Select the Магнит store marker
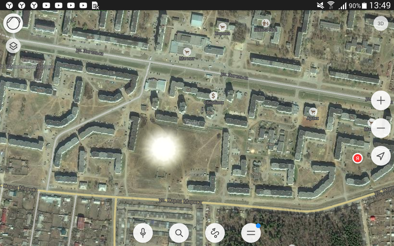The image size is (394, 246). coord(187,52)
